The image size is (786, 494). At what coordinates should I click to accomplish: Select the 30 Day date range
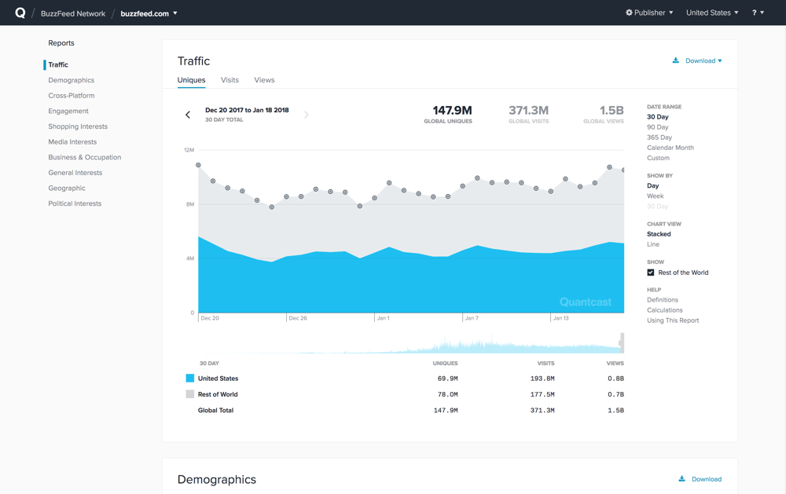(x=658, y=117)
